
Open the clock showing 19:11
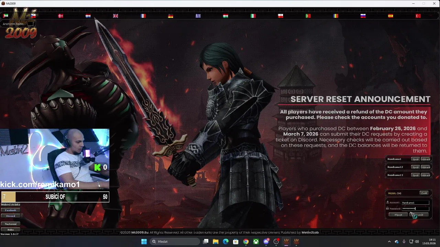429,242
